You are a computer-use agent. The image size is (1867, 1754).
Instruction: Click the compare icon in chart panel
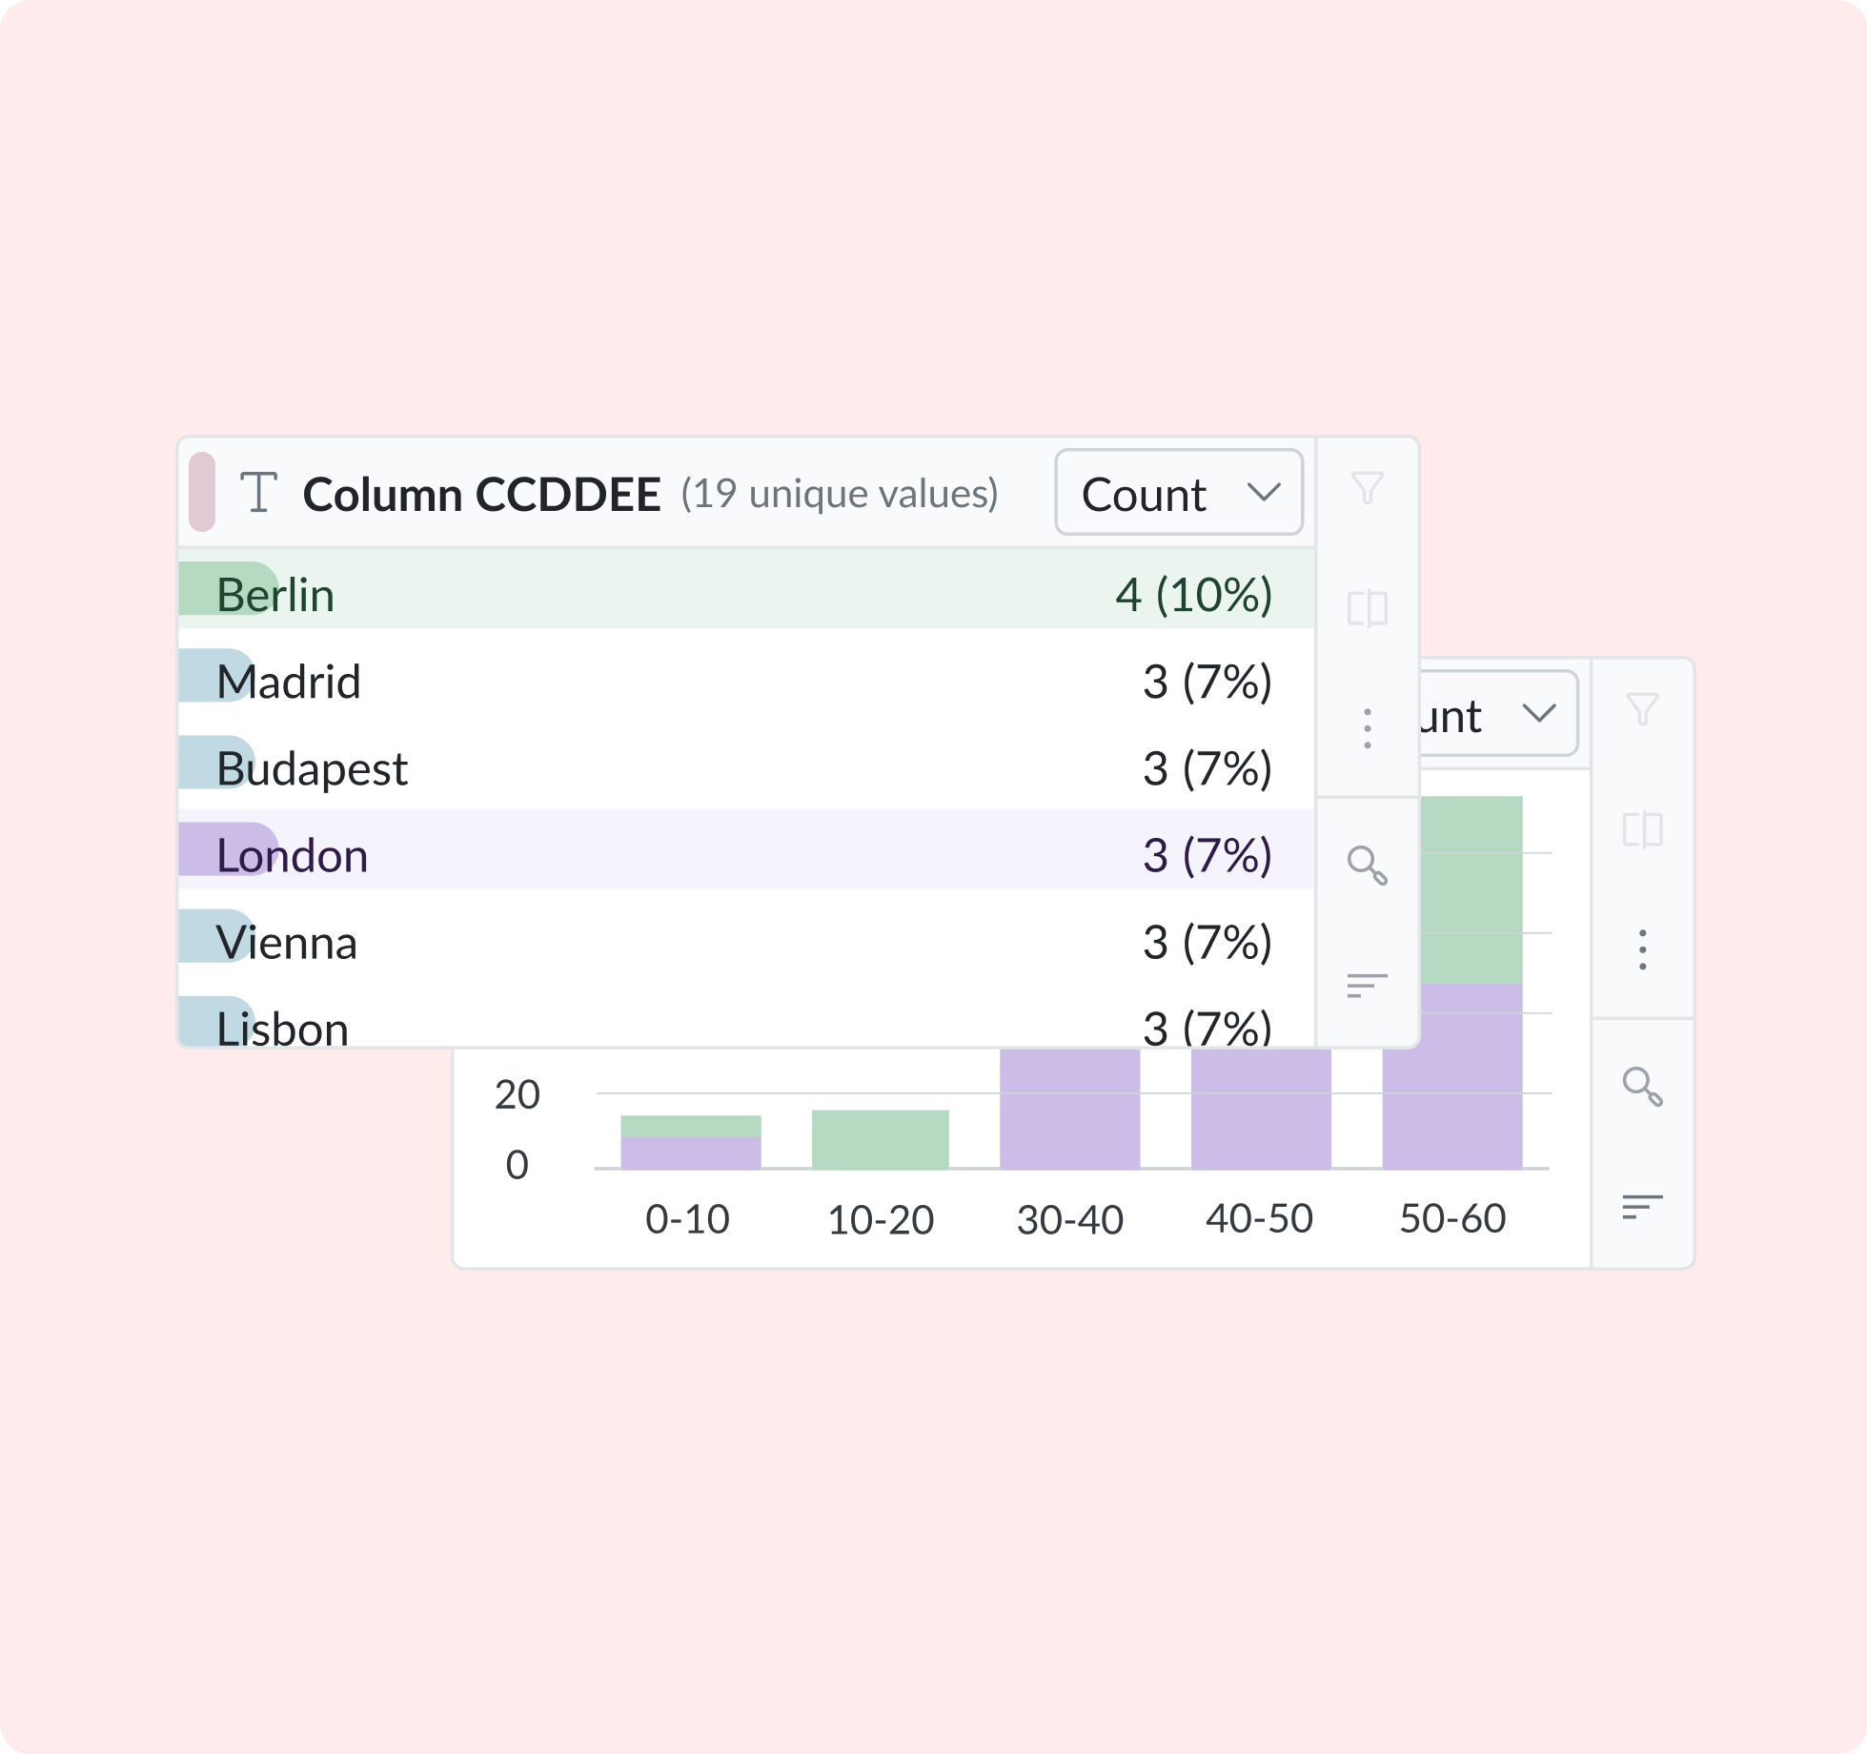(x=1642, y=829)
